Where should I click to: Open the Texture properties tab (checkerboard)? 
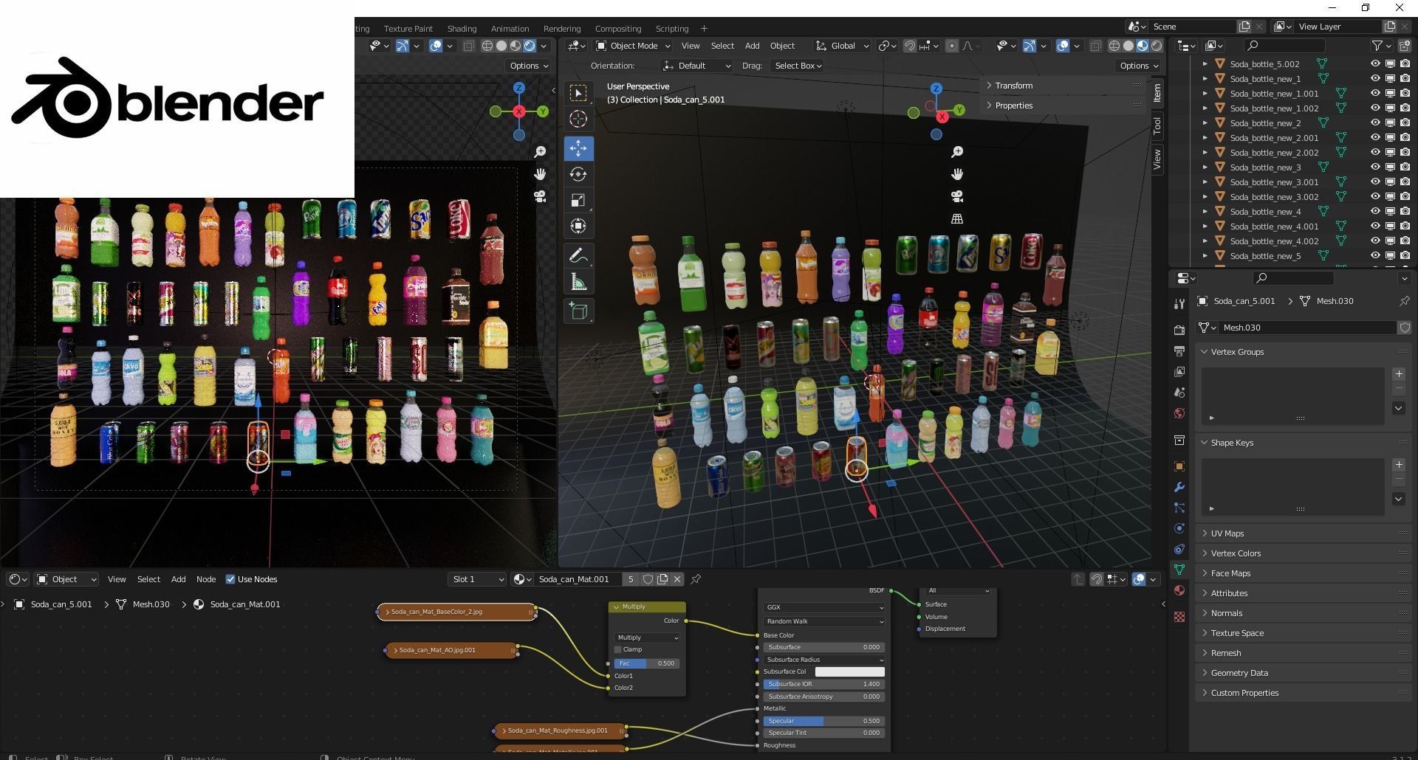point(1179,617)
